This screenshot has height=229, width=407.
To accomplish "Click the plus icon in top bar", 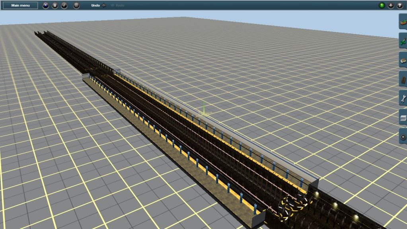I will tap(391, 5).
